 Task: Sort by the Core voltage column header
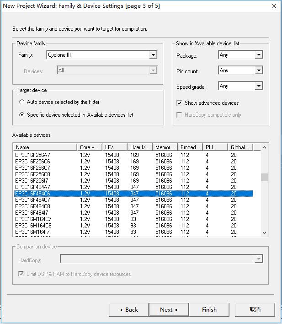(x=90, y=147)
